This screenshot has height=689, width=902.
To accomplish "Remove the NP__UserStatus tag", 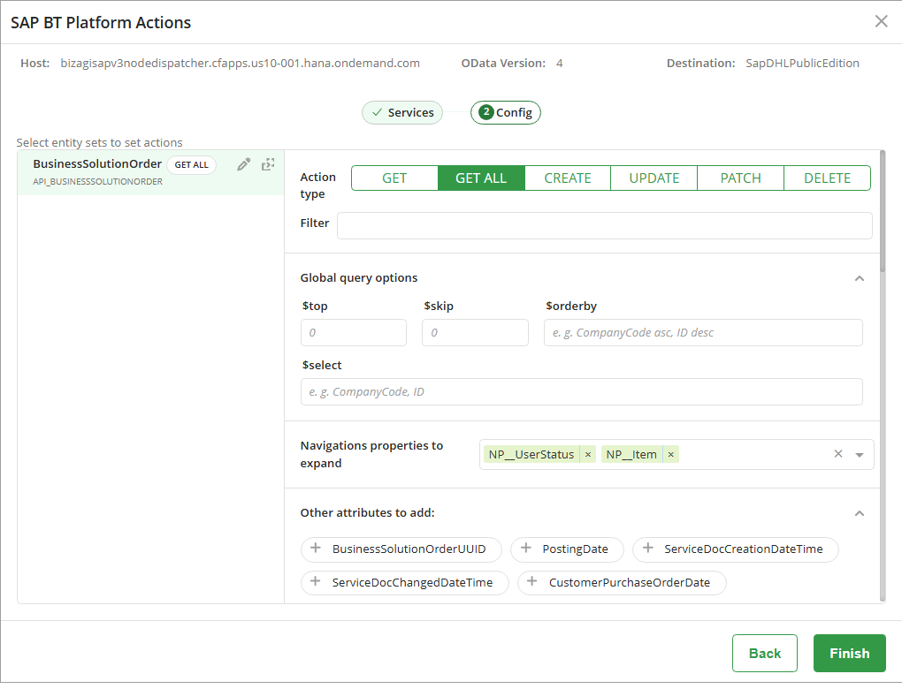I will click(x=588, y=455).
